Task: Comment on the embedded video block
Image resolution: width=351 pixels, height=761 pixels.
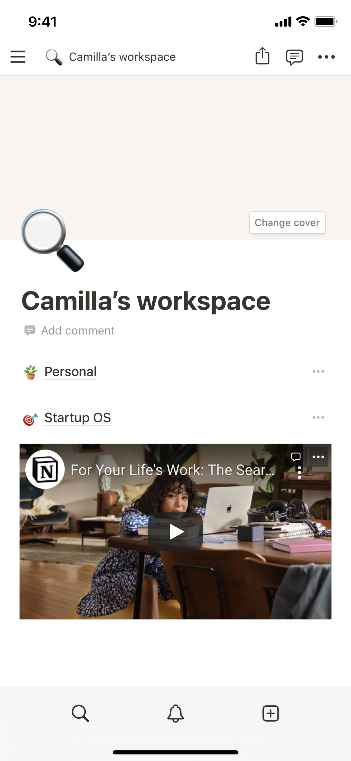Action: [296, 457]
